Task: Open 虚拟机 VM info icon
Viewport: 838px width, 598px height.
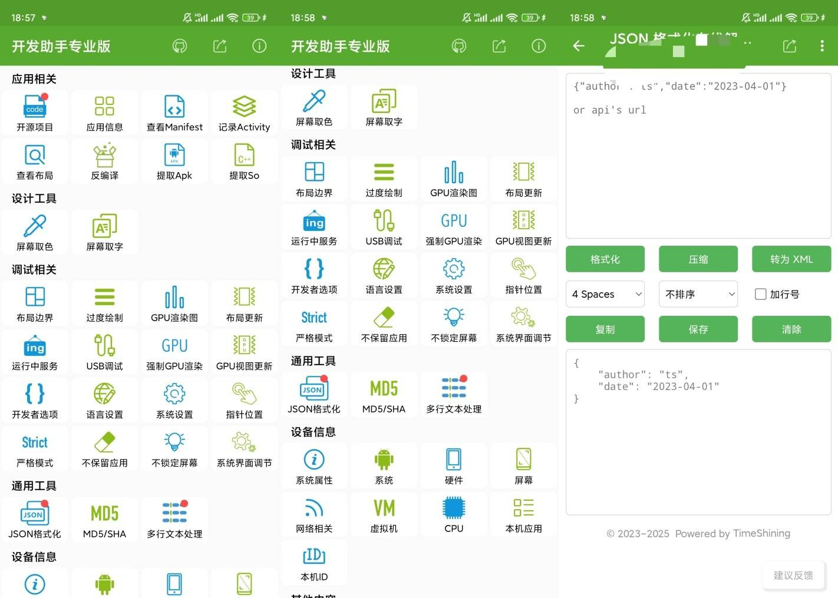Action: (384, 508)
